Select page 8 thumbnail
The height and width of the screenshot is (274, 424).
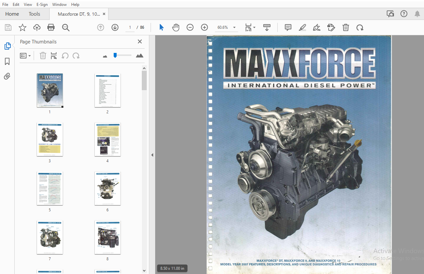[107, 237]
